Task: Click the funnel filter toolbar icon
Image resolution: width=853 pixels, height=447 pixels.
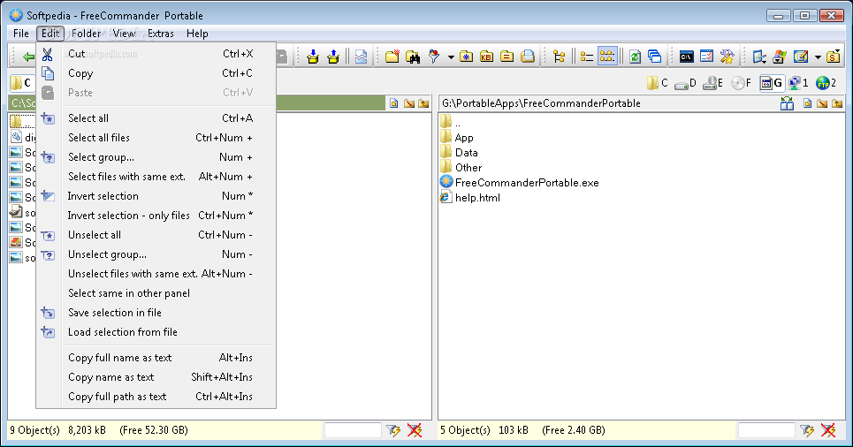Action: [x=434, y=56]
